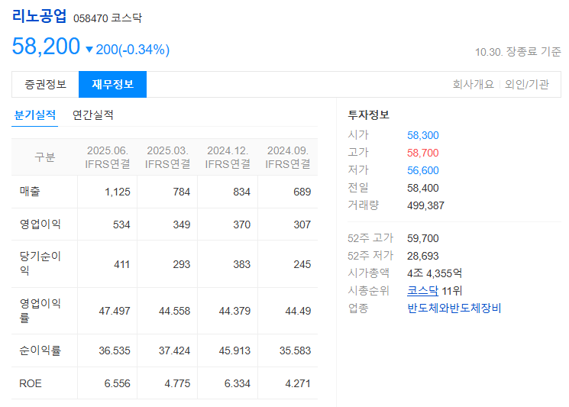Click the 매출 value 834

pos(241,192)
